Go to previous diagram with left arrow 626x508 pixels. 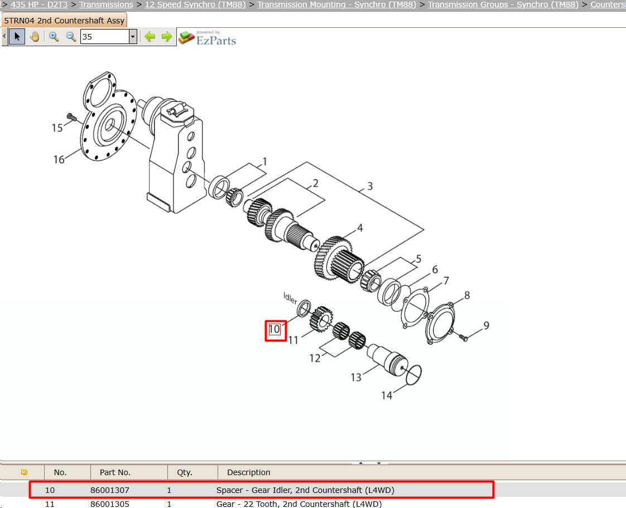150,37
